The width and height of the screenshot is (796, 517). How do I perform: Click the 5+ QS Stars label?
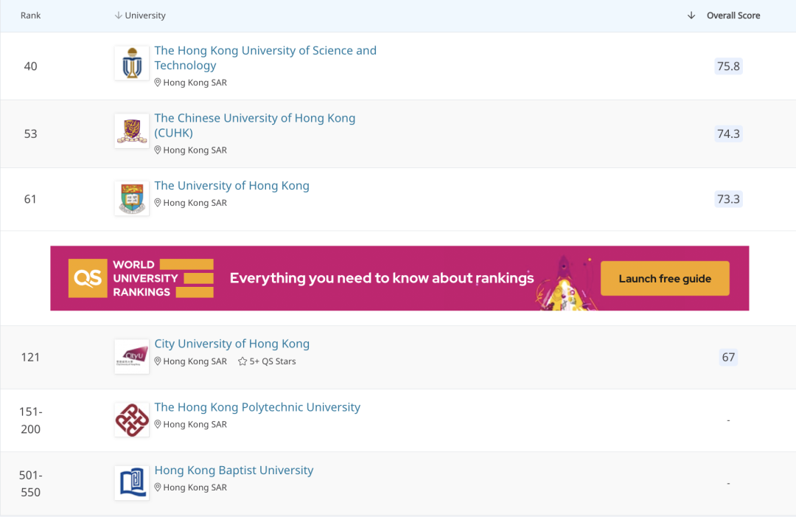(x=273, y=361)
